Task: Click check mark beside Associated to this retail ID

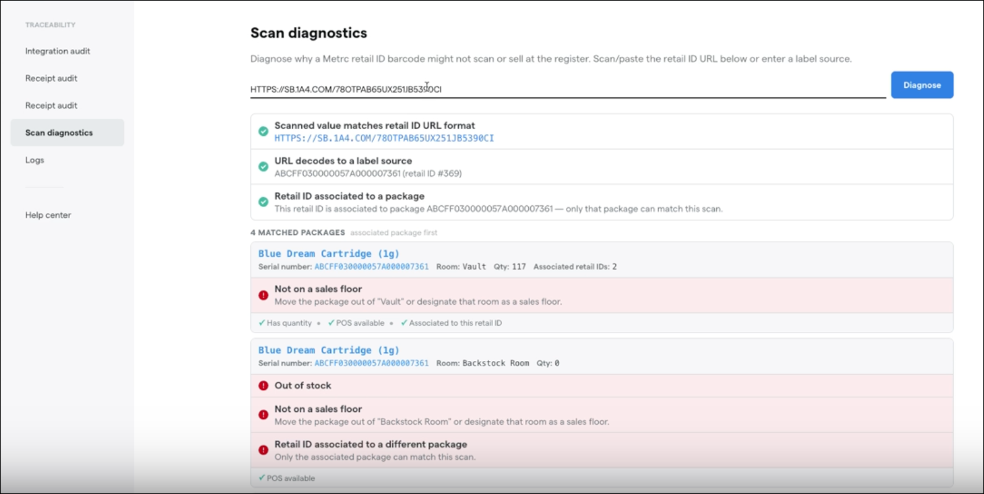Action: point(404,323)
